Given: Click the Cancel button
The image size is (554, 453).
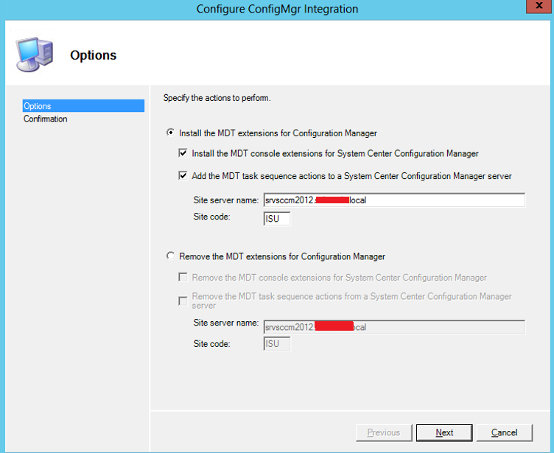Looking at the screenshot, I should 504,432.
